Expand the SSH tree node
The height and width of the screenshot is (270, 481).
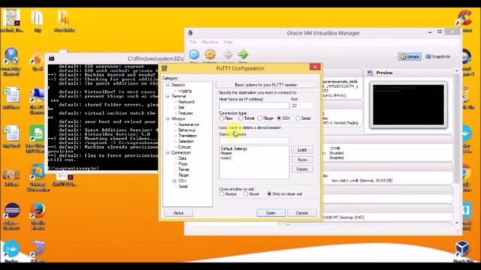(174, 181)
